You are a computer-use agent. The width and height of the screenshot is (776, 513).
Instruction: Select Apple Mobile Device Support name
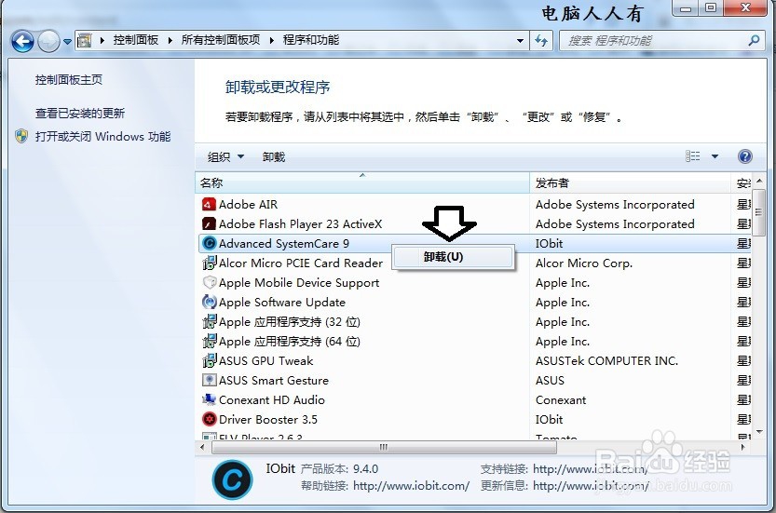(299, 282)
